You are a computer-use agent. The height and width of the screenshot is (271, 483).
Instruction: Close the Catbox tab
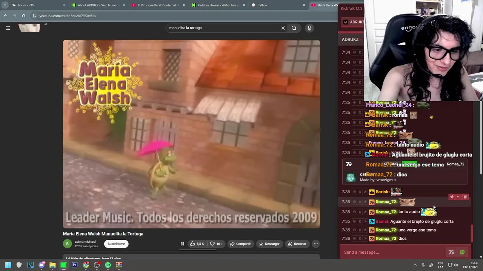click(304, 5)
